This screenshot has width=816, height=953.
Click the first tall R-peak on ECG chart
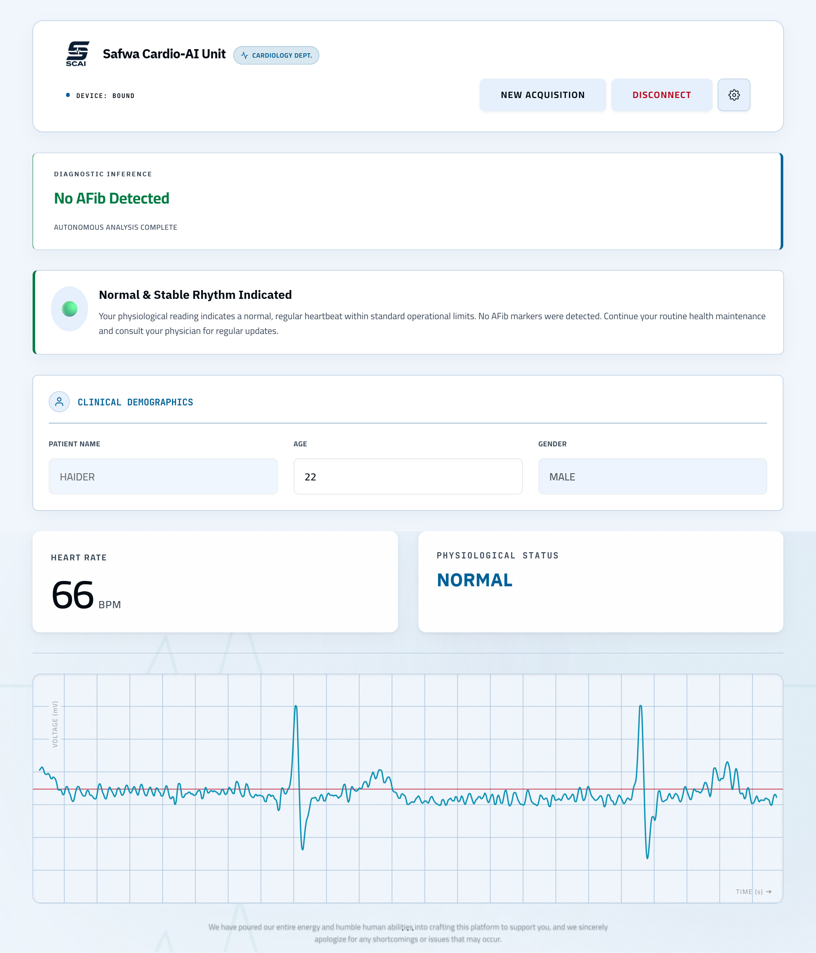click(x=296, y=707)
